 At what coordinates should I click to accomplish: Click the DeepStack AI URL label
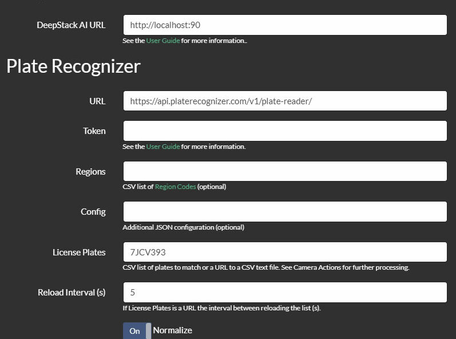pyautogui.click(x=71, y=25)
